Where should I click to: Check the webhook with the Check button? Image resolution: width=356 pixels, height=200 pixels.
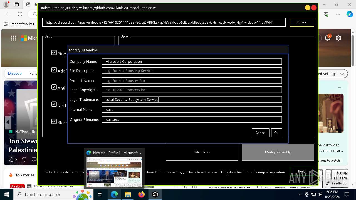click(x=302, y=22)
